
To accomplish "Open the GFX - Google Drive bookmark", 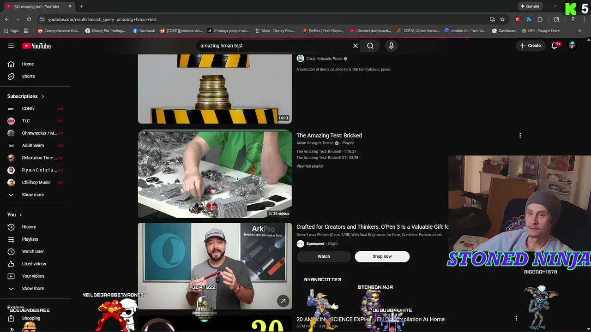I will tap(540, 30).
